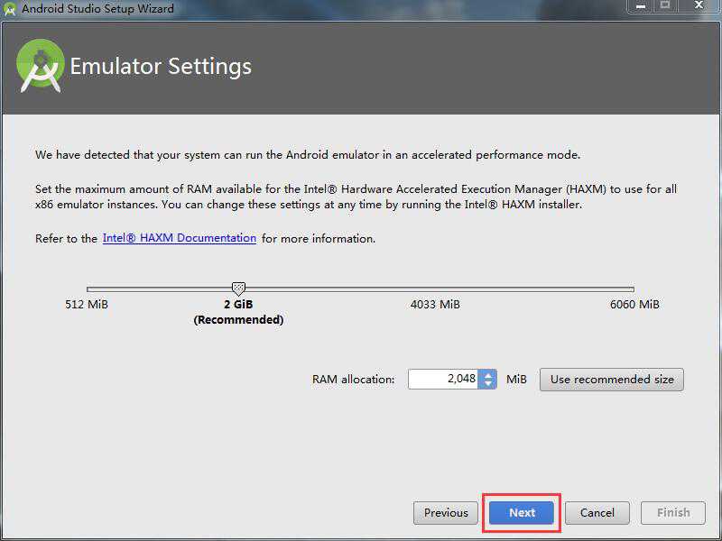Click the 512 MiB slider label
The height and width of the screenshot is (541, 722).
tap(87, 305)
